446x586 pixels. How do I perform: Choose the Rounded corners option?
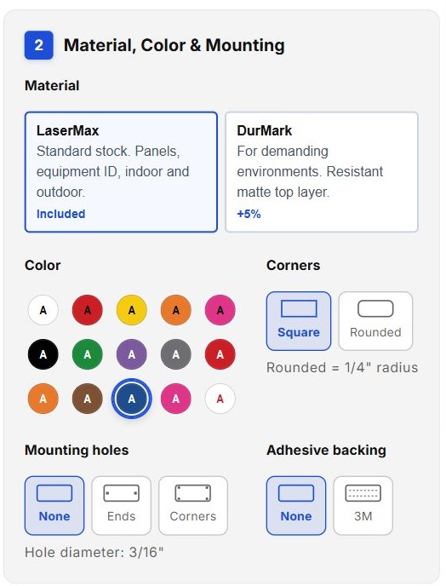[x=375, y=321]
